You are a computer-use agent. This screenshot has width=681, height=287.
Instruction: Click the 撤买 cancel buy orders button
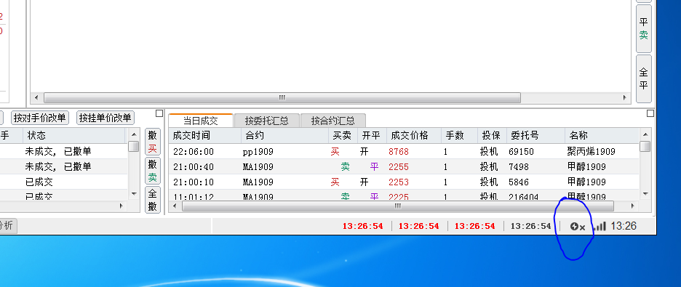coord(153,142)
